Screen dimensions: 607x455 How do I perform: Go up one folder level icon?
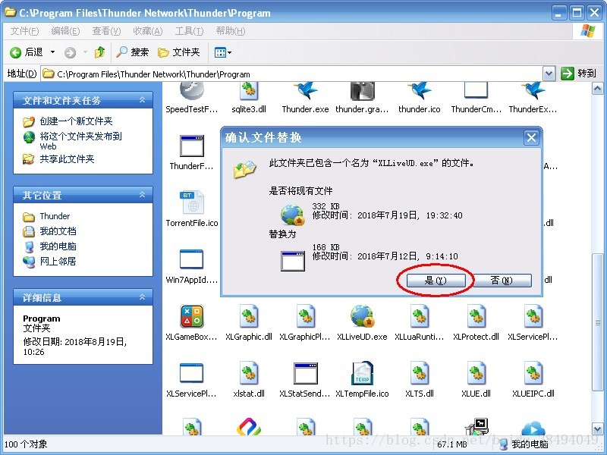(x=100, y=52)
